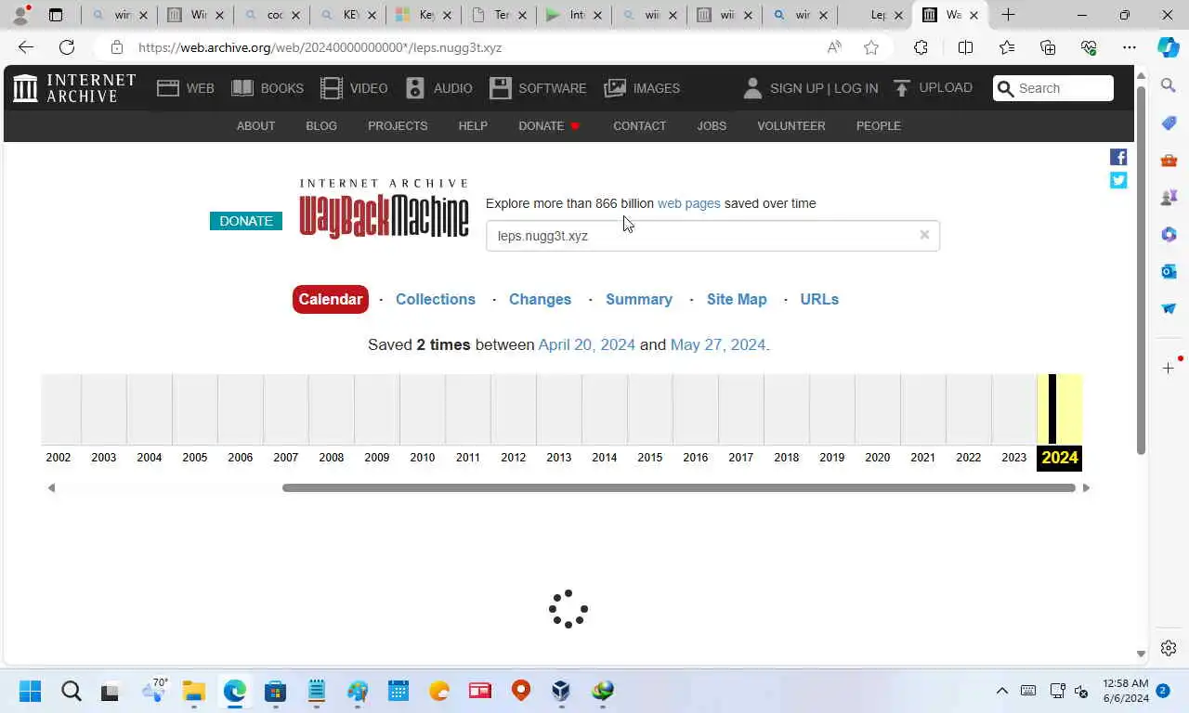
Task: Open Windows Start menu
Action: point(30,691)
